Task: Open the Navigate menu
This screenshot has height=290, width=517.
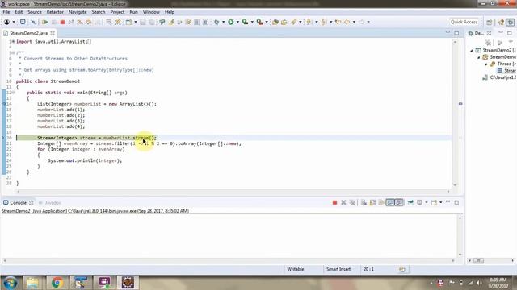Action: [78, 12]
